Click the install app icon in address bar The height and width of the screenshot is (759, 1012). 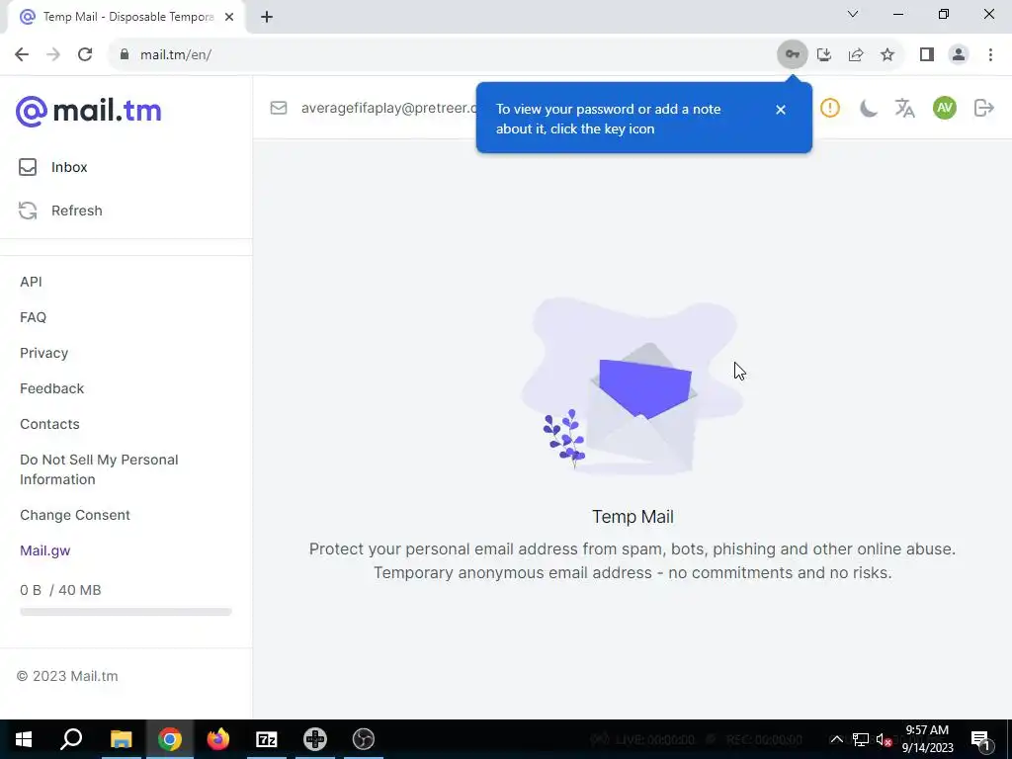click(823, 54)
